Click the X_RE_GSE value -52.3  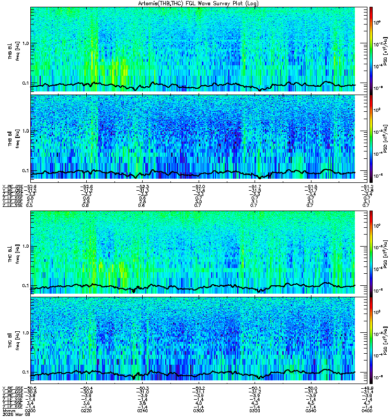click(142, 187)
